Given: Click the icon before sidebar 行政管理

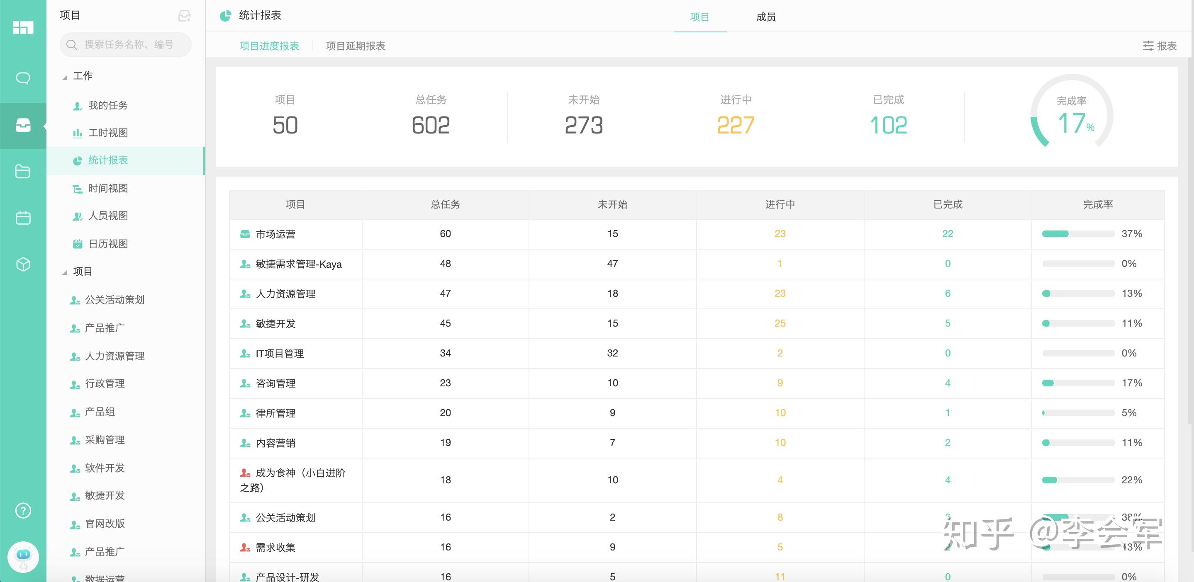Looking at the screenshot, I should pos(75,384).
